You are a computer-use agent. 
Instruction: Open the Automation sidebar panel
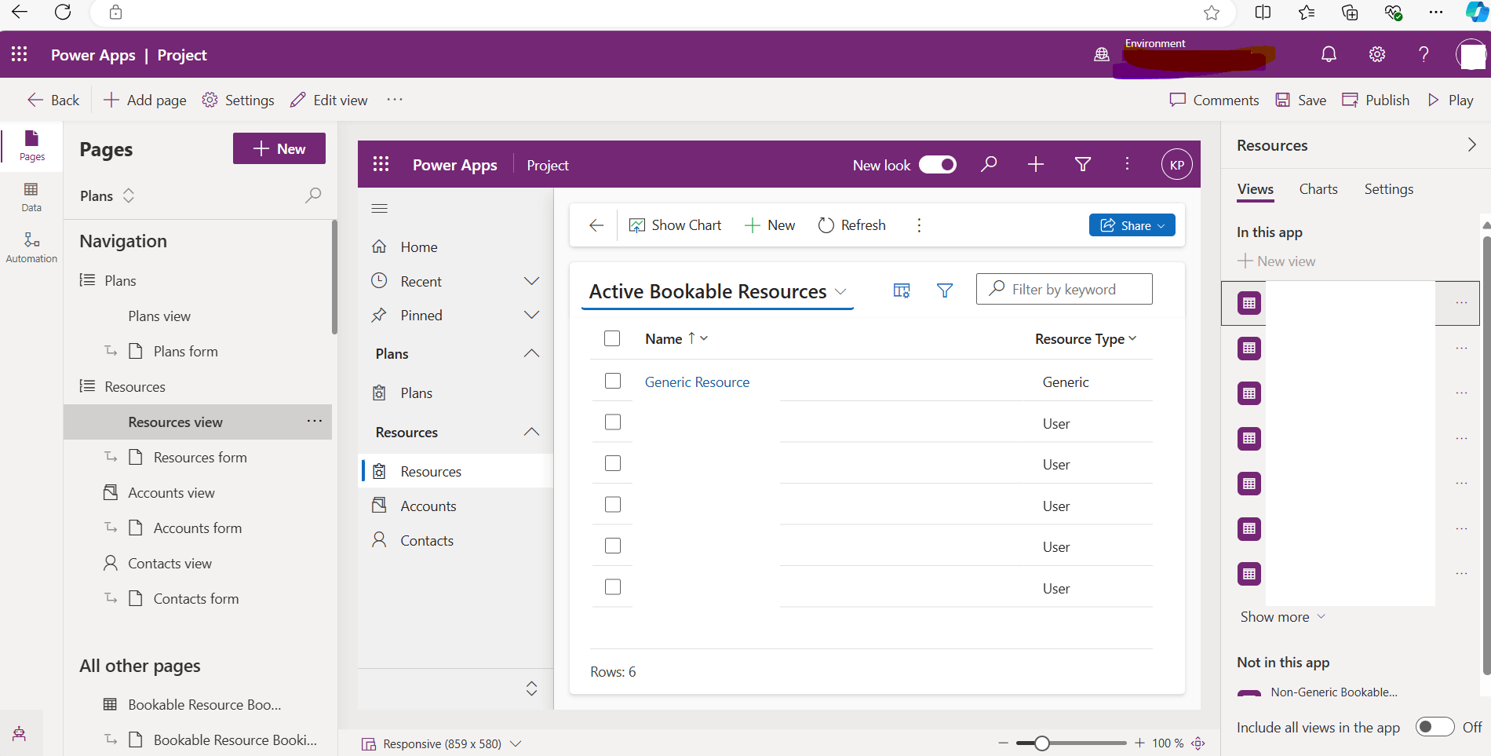click(31, 247)
